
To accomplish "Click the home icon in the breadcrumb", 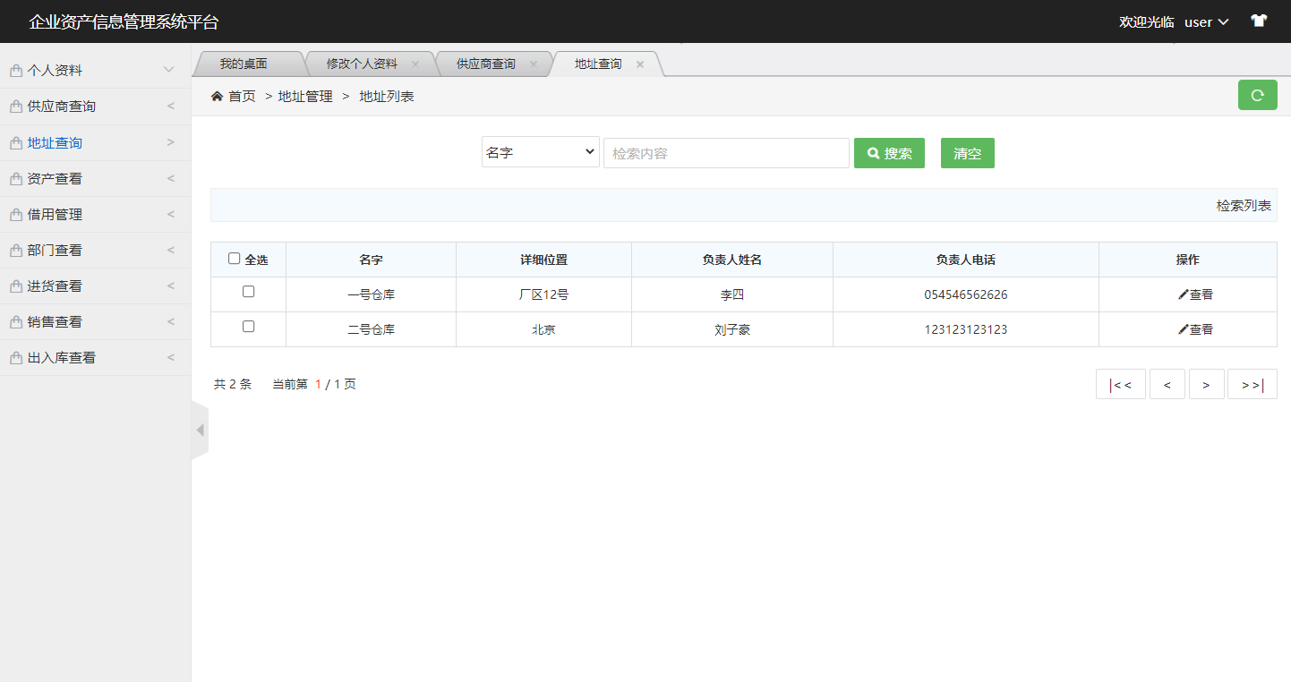I will 217,95.
